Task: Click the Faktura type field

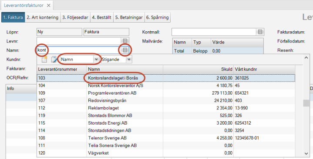Action: coord(106,32)
